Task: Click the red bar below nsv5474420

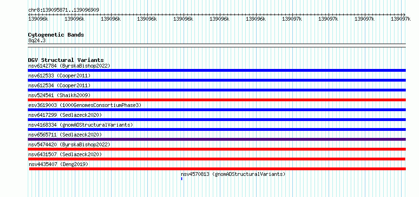Action: [217, 149]
